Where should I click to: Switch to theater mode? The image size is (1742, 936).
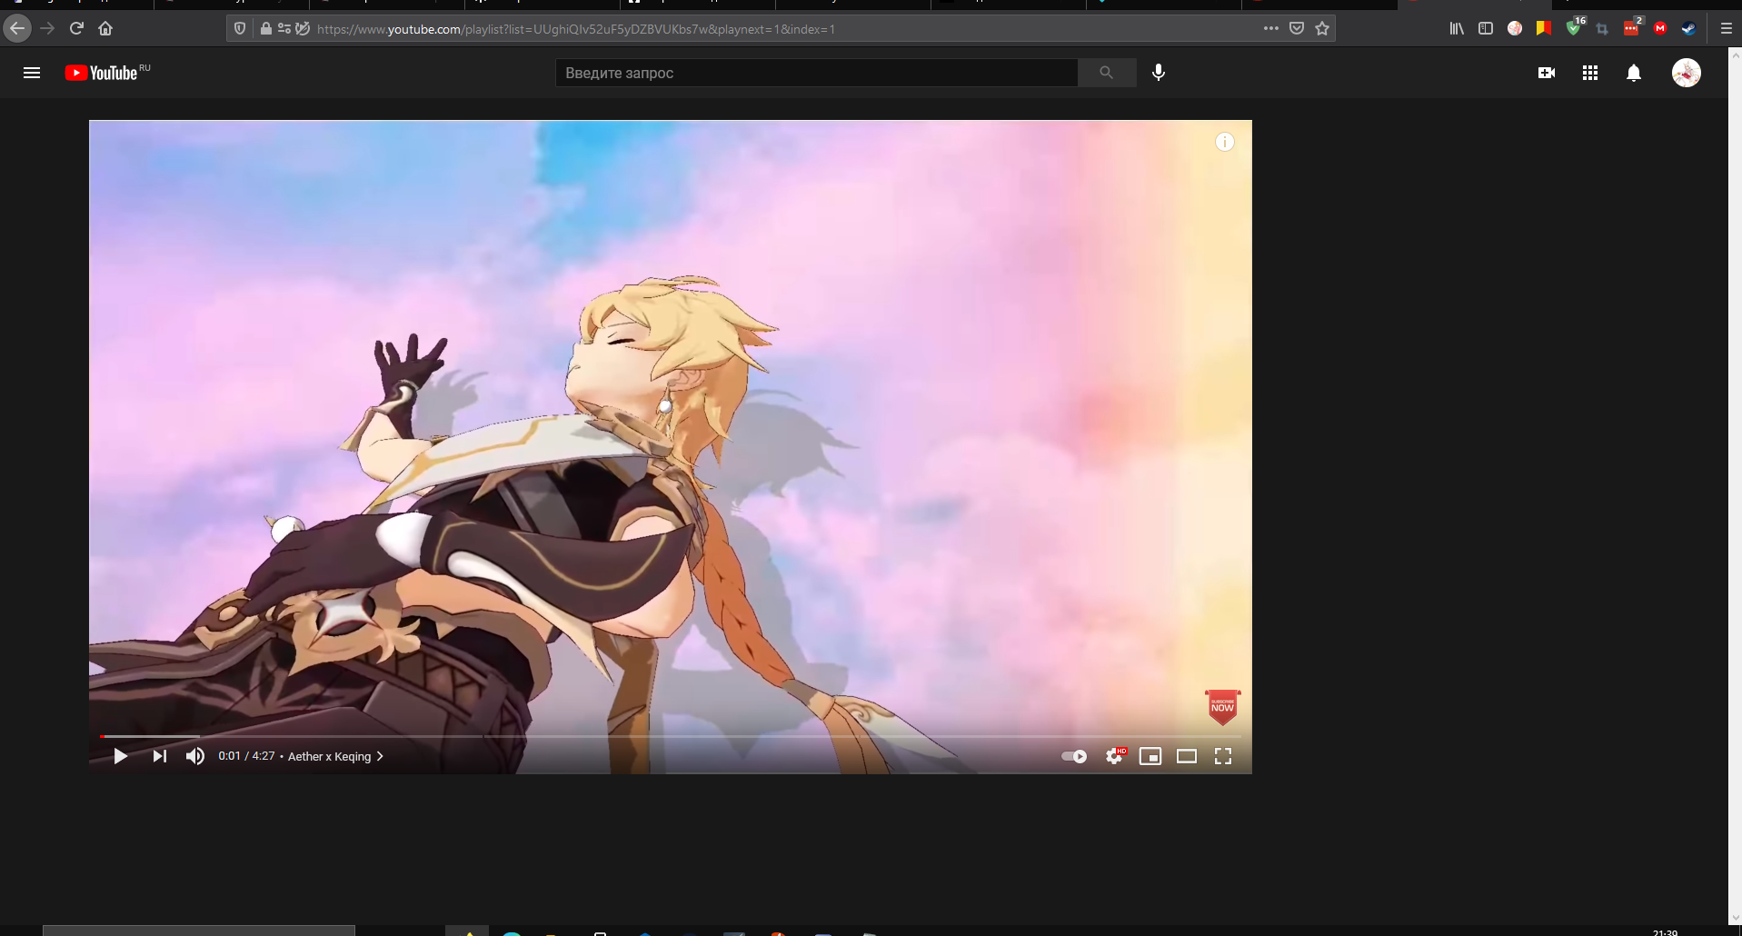pos(1187,756)
